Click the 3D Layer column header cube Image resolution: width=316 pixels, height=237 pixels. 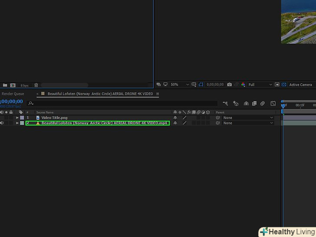tap(208, 112)
